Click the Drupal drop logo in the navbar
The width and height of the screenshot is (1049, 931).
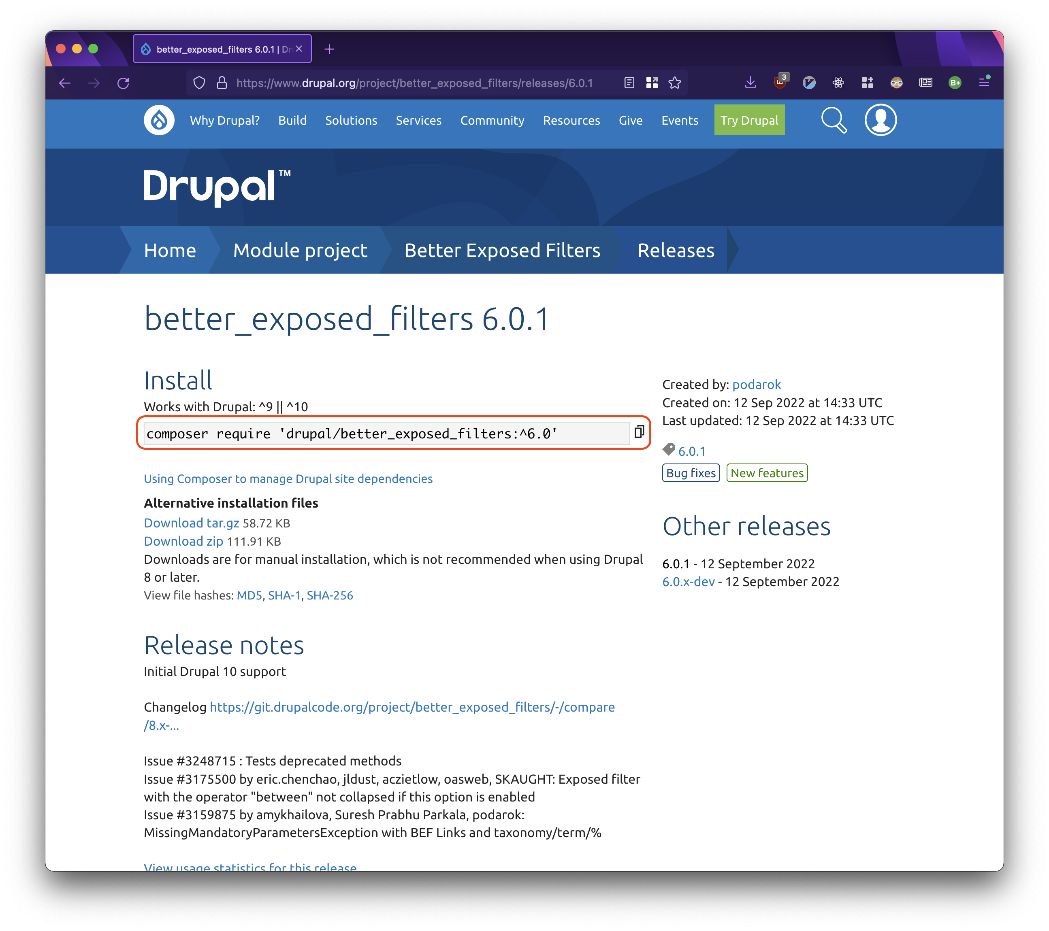159,120
